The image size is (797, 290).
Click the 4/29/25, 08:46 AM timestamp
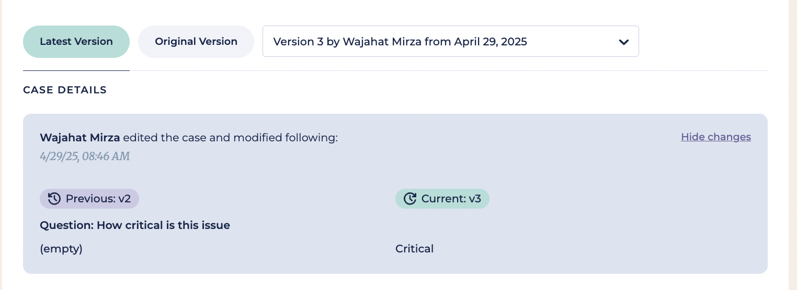[x=85, y=156]
